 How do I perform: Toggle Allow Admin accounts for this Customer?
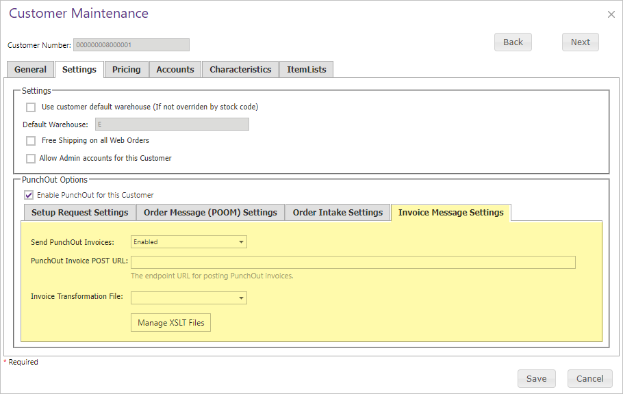coord(31,159)
